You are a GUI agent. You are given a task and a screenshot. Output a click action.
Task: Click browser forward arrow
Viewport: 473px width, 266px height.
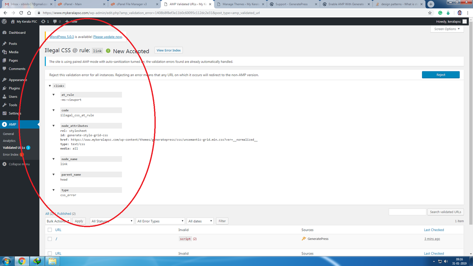point(13,13)
